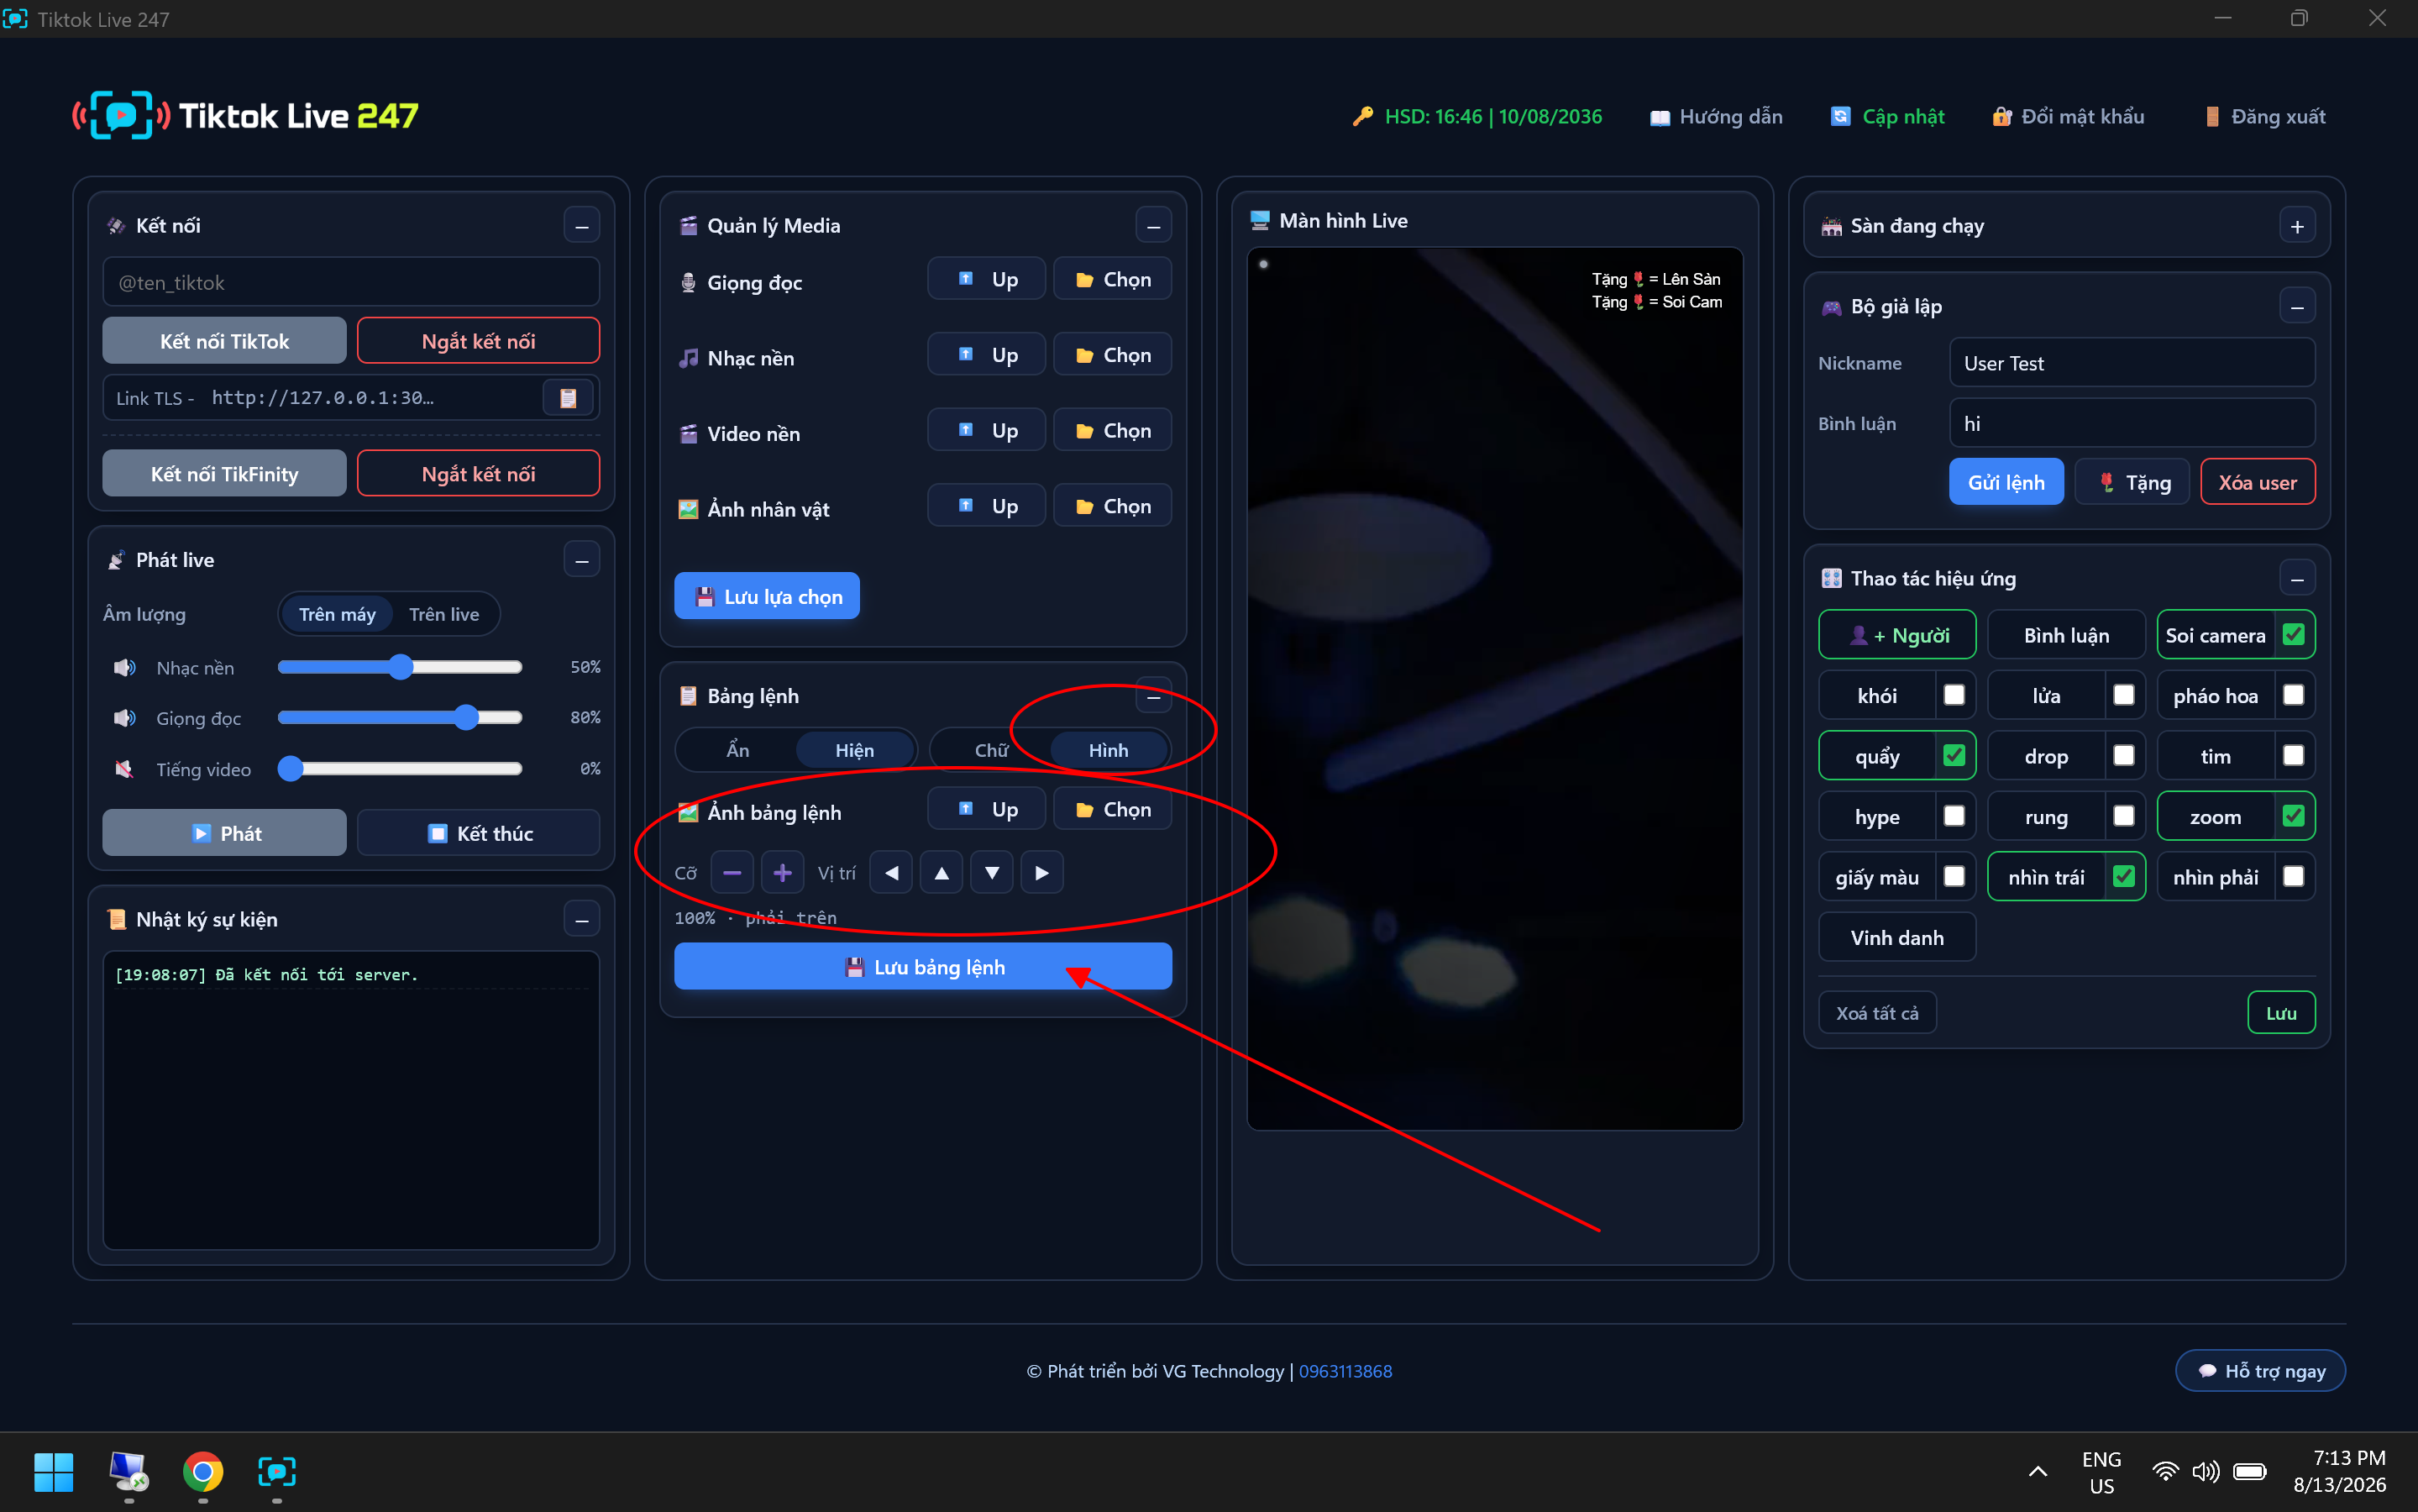
Task: Click Cập nhật to update
Action: [1887, 117]
